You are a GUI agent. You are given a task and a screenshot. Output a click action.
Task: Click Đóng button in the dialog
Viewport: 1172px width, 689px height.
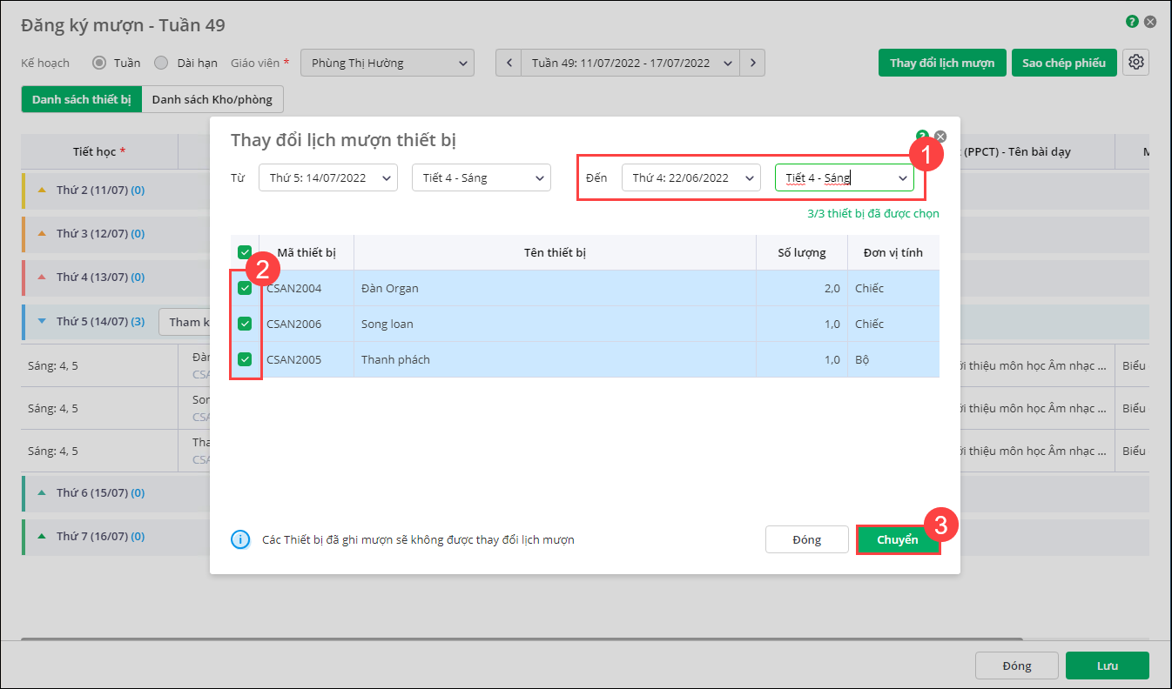[806, 539]
